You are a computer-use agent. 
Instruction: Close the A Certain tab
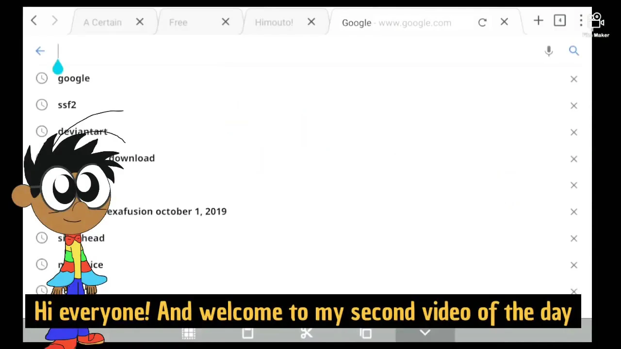[140, 22]
